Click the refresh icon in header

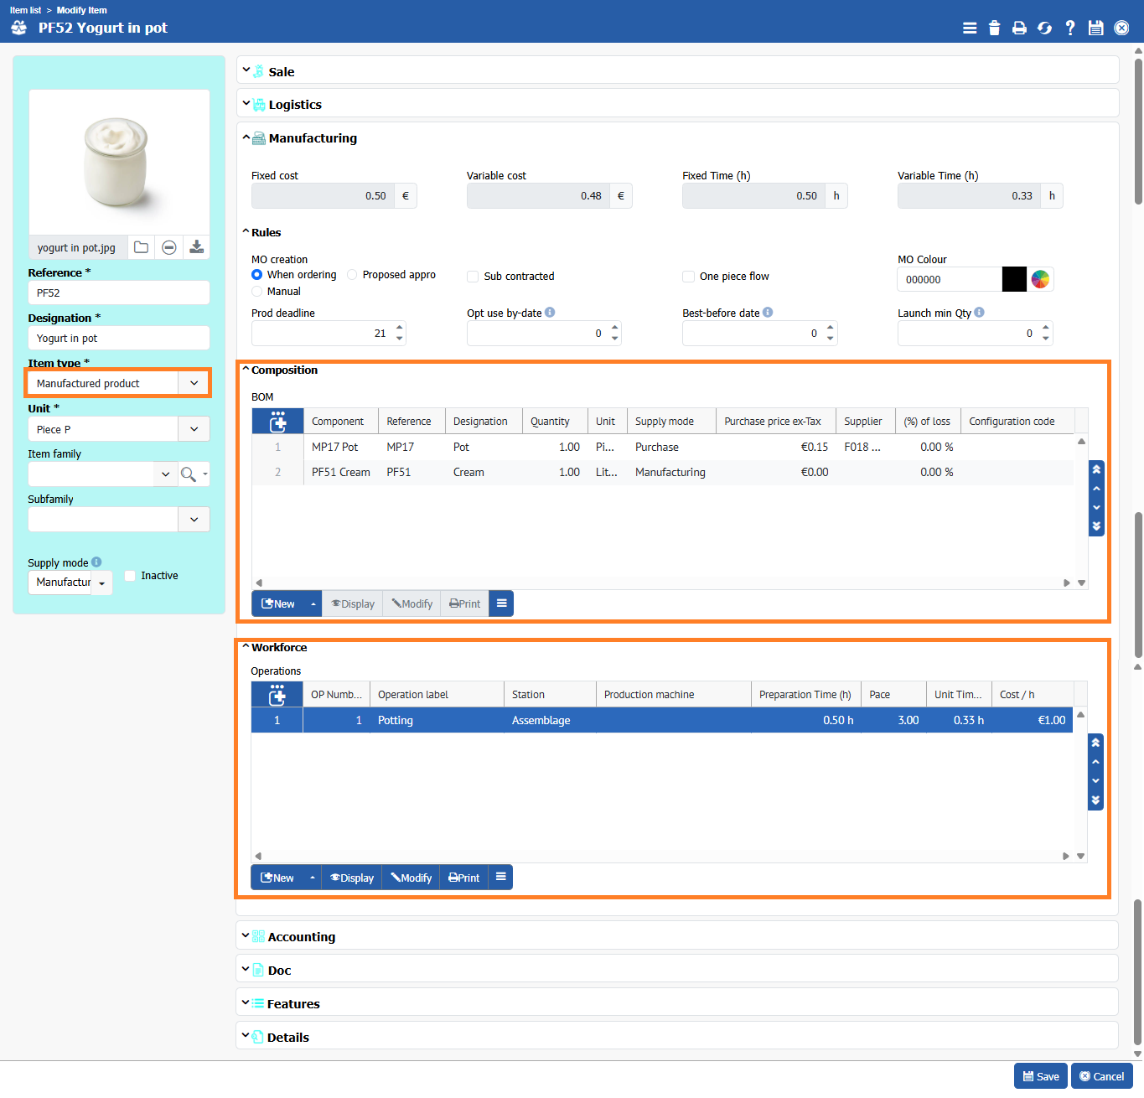point(1044,28)
